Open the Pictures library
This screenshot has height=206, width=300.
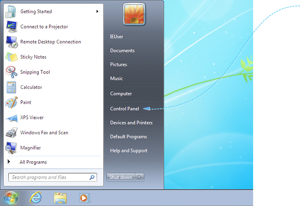(119, 65)
